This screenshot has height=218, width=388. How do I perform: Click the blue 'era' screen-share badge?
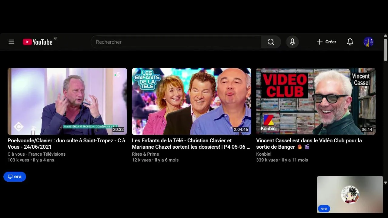click(15, 177)
